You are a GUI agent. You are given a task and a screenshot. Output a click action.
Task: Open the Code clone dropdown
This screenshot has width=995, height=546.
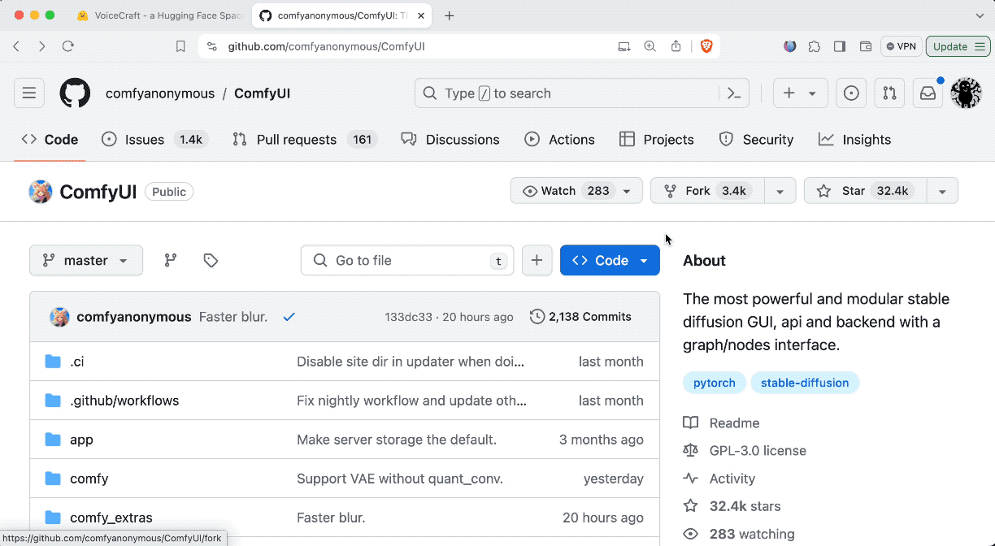[610, 260]
